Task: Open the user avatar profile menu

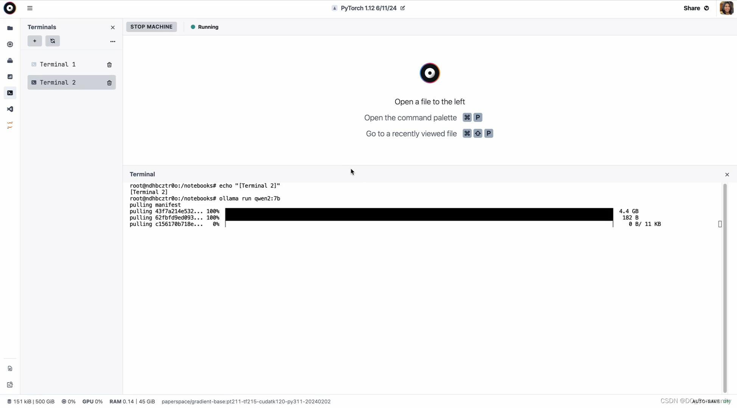Action: point(726,8)
